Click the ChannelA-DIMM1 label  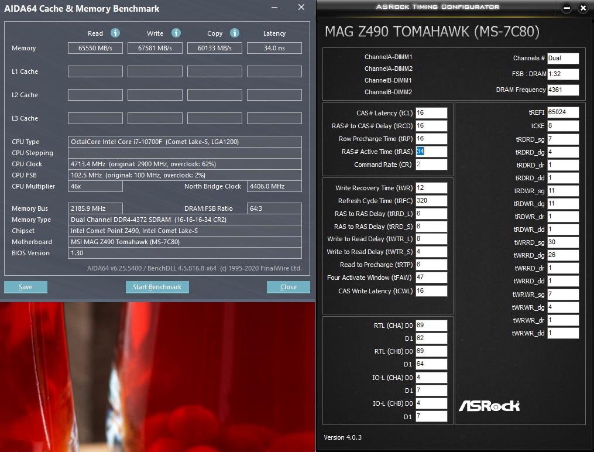(389, 57)
